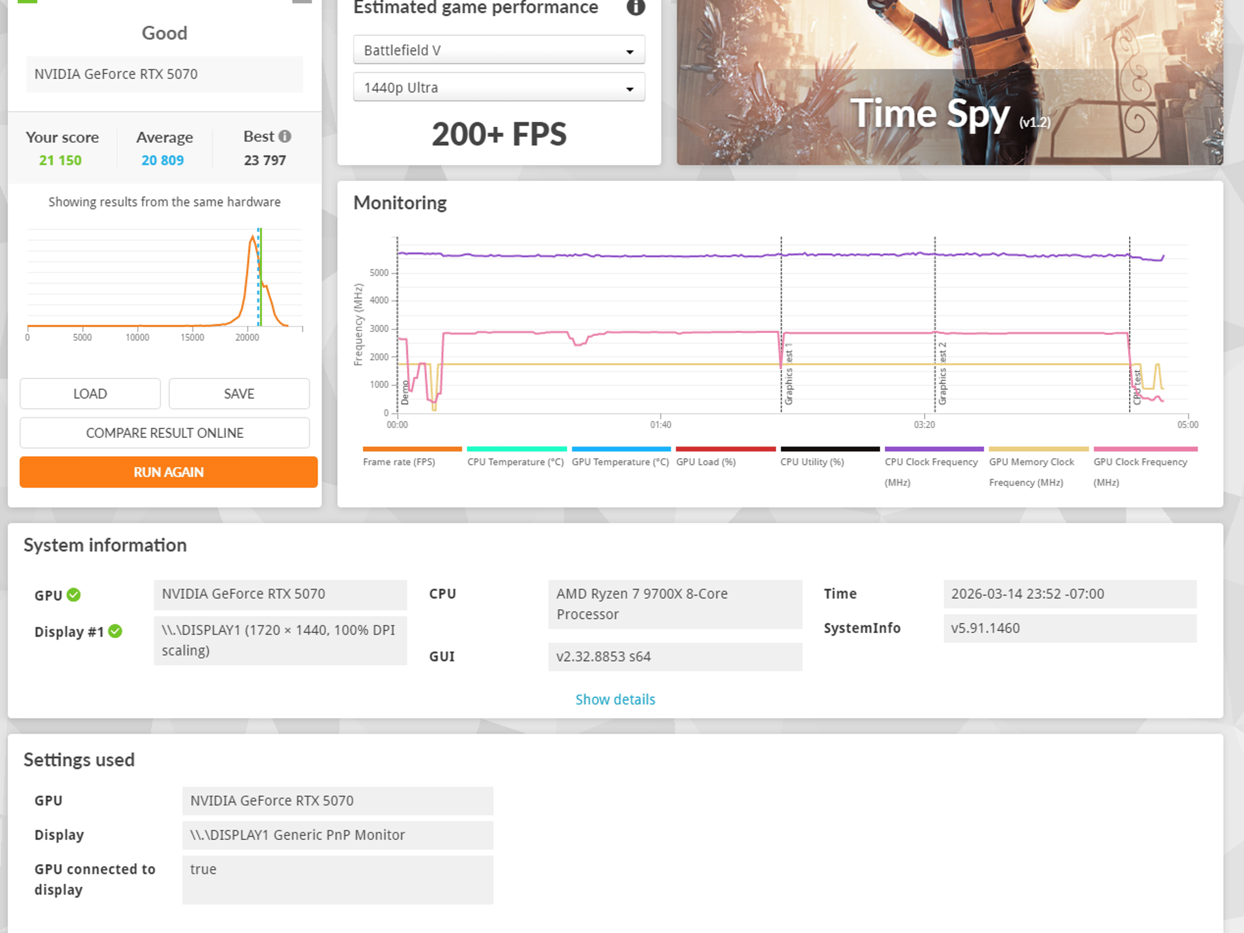Screen dimensions: 1244x933
Task: Click the info icon beside Best score
Action: pyautogui.click(x=285, y=137)
